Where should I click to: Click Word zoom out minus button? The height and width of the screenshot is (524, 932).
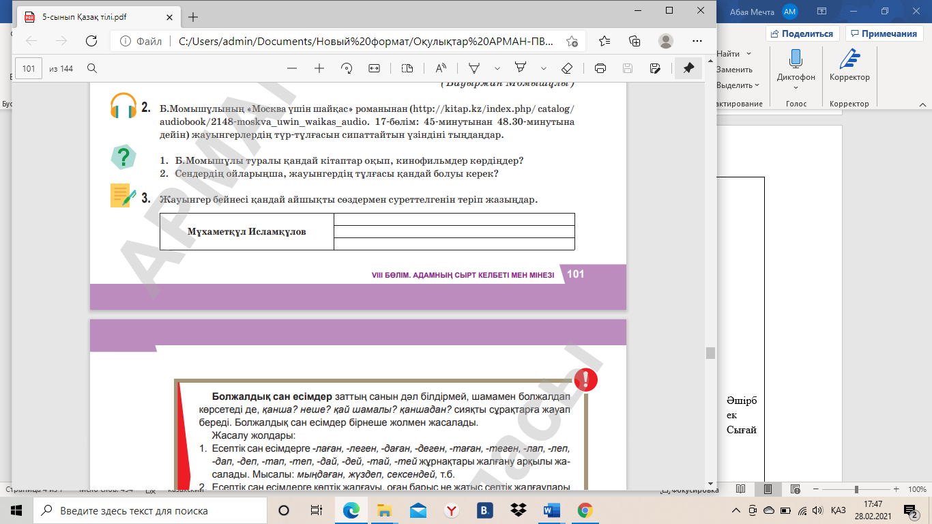pos(815,489)
